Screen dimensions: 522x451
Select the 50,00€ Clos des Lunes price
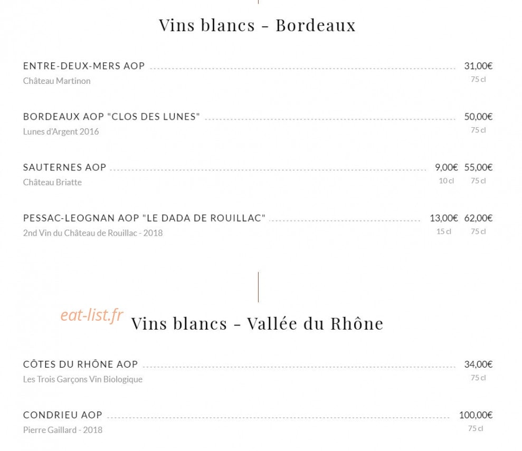[478, 117]
